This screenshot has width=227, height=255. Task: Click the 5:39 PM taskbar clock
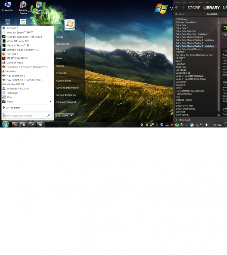pos(217,125)
